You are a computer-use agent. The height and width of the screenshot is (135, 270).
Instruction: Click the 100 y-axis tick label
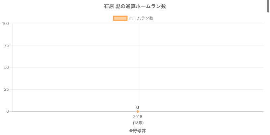(5, 24)
